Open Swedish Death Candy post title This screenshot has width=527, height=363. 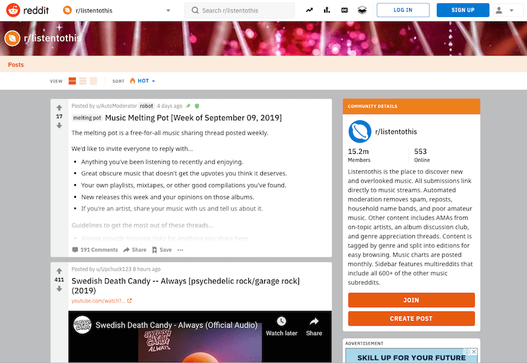tap(186, 285)
